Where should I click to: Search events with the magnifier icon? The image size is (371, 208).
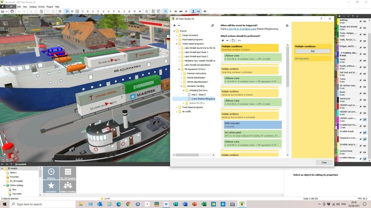pyautogui.click(x=213, y=25)
